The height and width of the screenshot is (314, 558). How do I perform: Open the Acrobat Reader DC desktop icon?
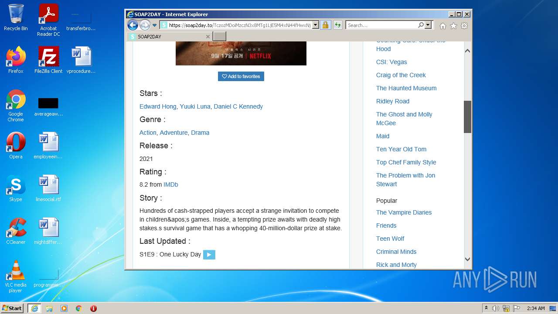click(48, 20)
